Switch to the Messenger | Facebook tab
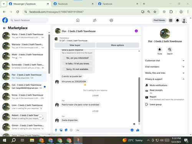The image size is (192, 144). tap(29, 4)
